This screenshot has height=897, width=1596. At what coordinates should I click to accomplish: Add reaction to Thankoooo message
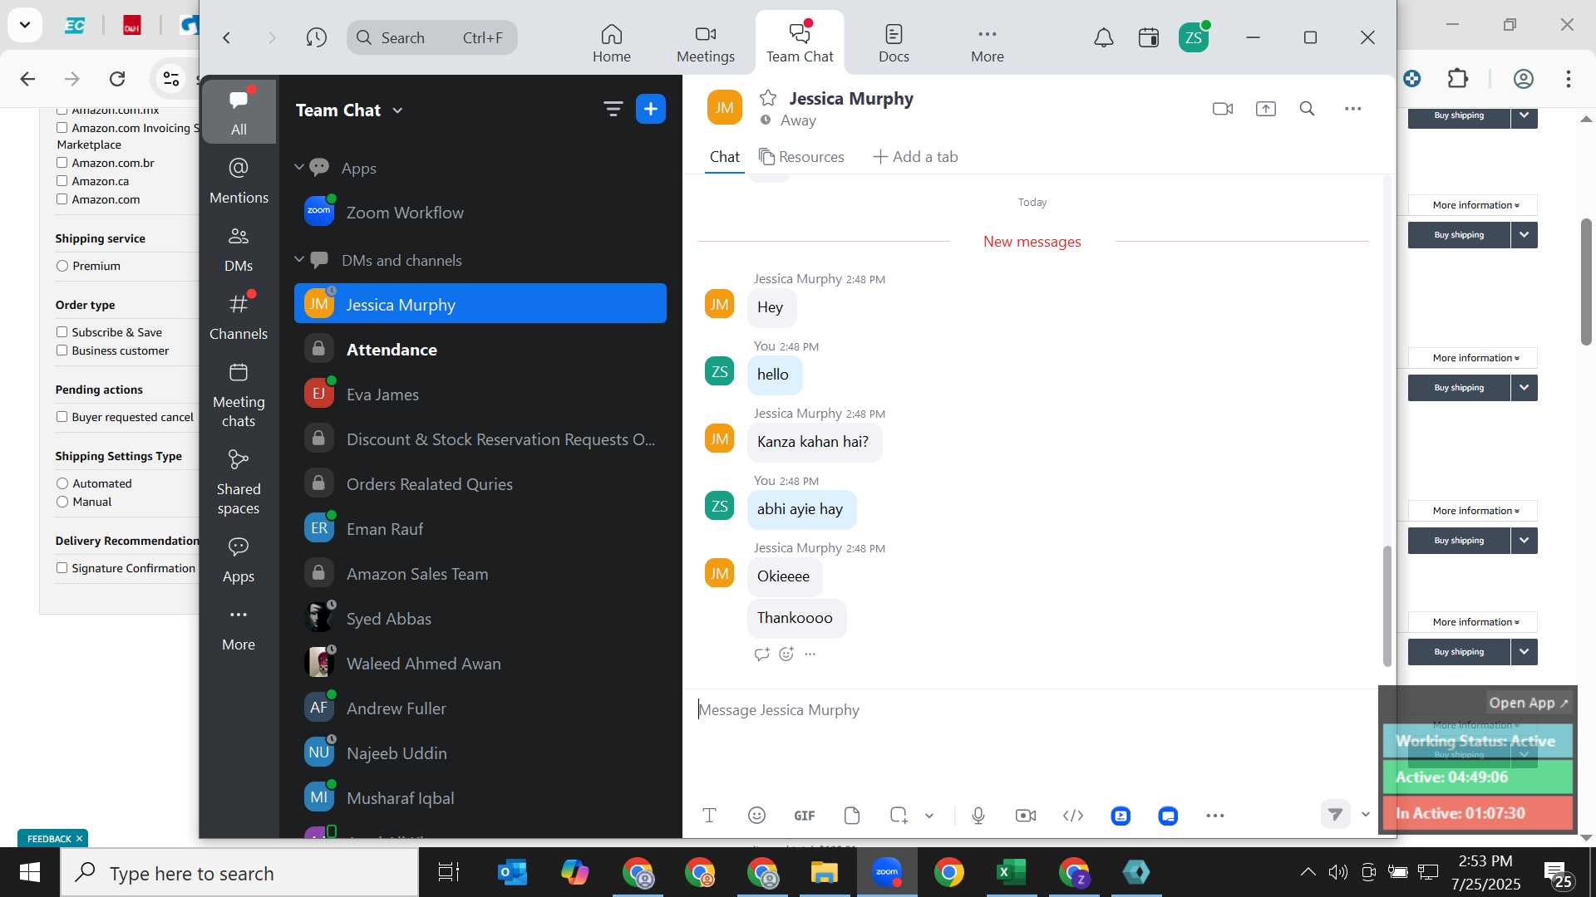coord(786,654)
